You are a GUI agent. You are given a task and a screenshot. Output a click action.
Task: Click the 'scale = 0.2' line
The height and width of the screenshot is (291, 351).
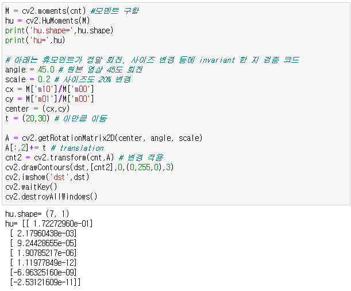[x=68, y=79]
